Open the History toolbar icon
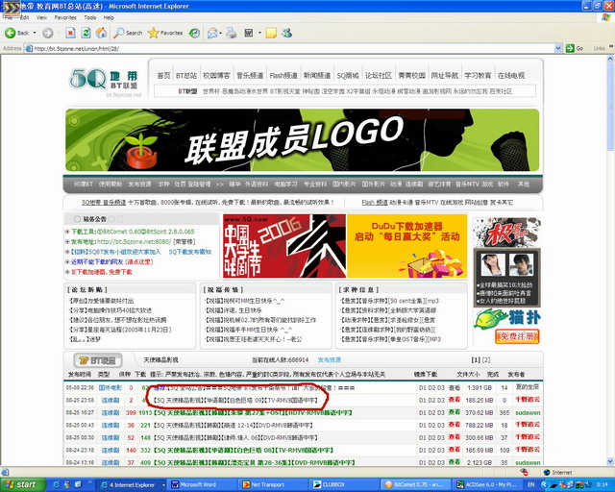Viewport: 615px width, 492px height. pyautogui.click(x=194, y=33)
